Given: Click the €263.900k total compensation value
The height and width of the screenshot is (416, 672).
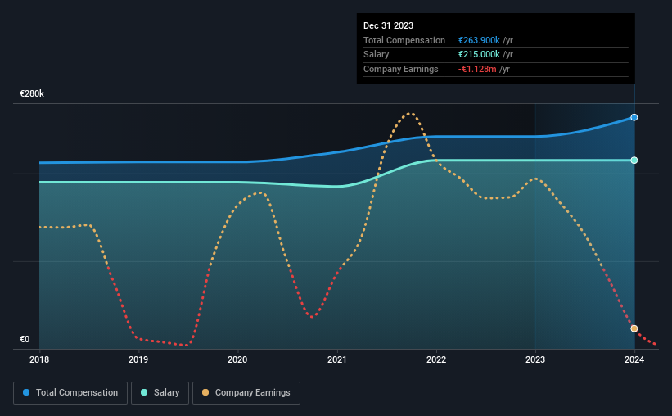Looking at the screenshot, I should (x=479, y=40).
